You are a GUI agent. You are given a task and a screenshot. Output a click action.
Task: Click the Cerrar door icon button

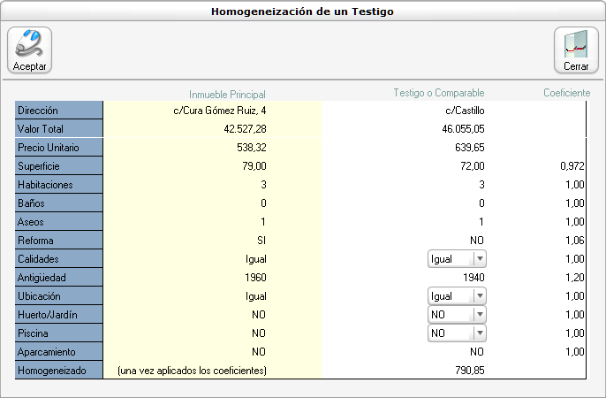pyautogui.click(x=575, y=50)
